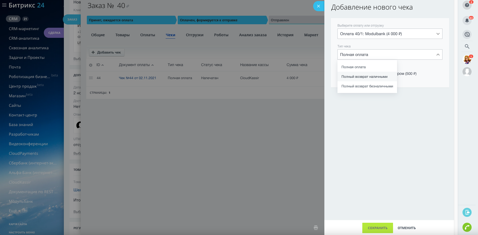The image size is (478, 235).
Task: Open the green phone dialer button
Action: [x=467, y=227]
